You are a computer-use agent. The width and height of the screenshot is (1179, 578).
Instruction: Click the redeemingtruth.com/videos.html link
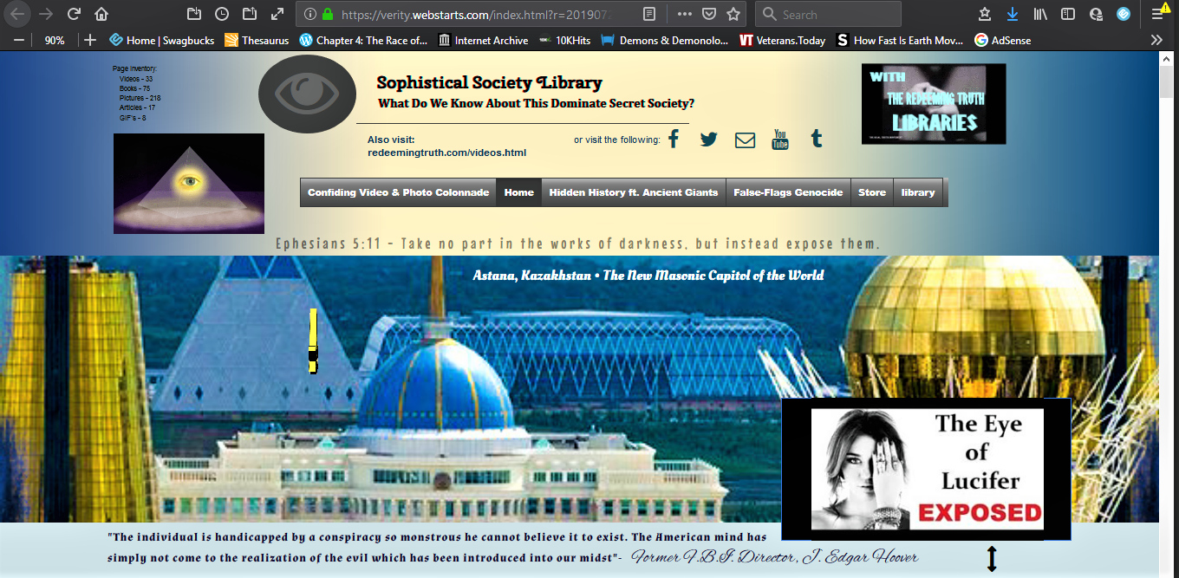coord(446,153)
